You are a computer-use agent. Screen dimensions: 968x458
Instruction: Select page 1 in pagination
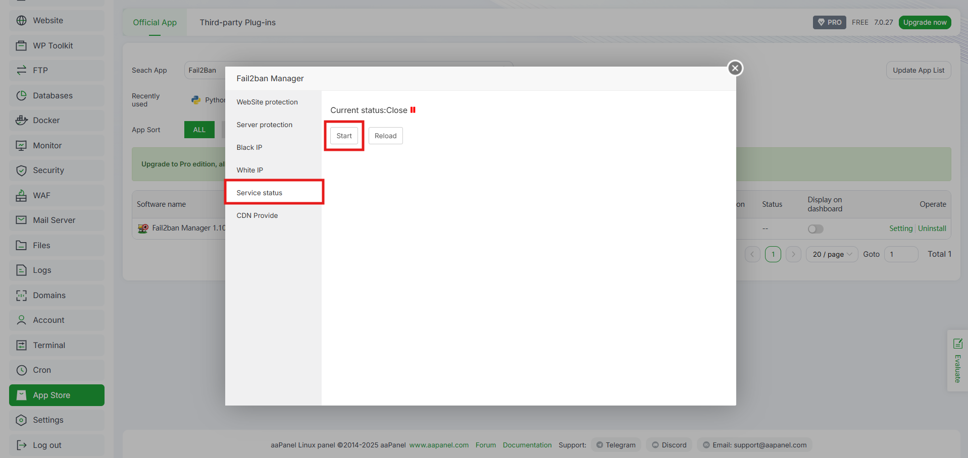[x=773, y=254]
